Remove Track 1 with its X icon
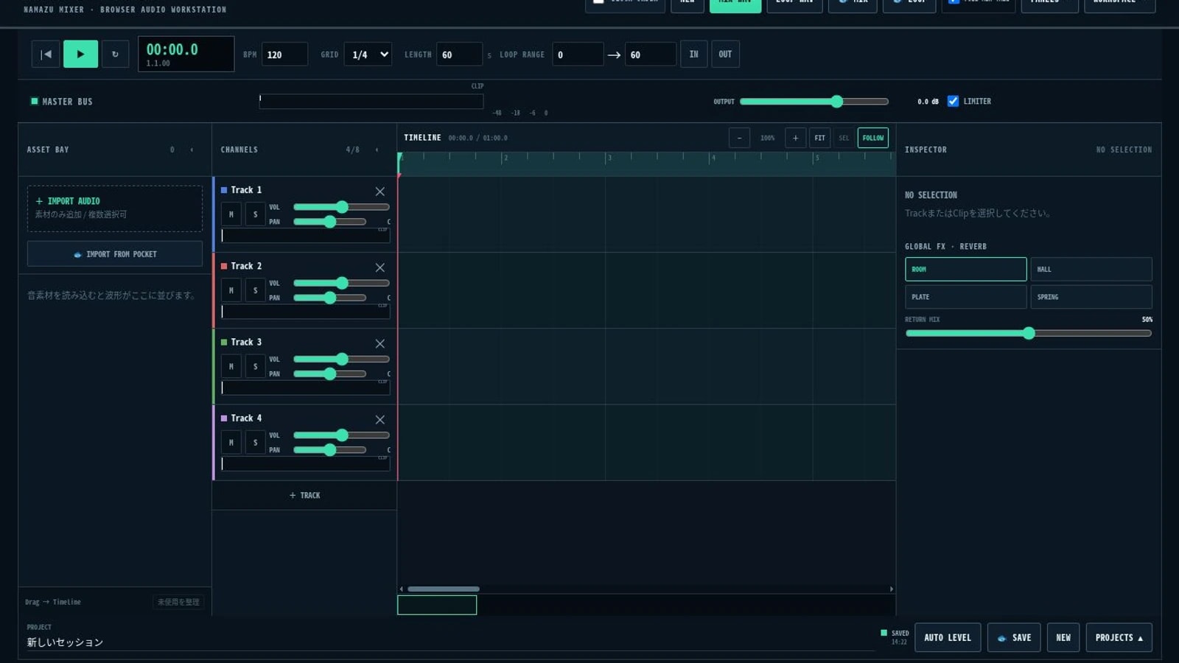This screenshot has height=663, width=1179. tap(380, 192)
